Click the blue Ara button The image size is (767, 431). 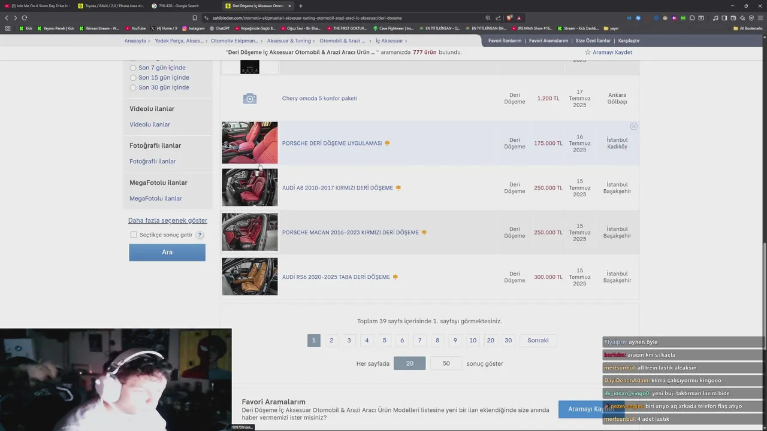click(167, 252)
